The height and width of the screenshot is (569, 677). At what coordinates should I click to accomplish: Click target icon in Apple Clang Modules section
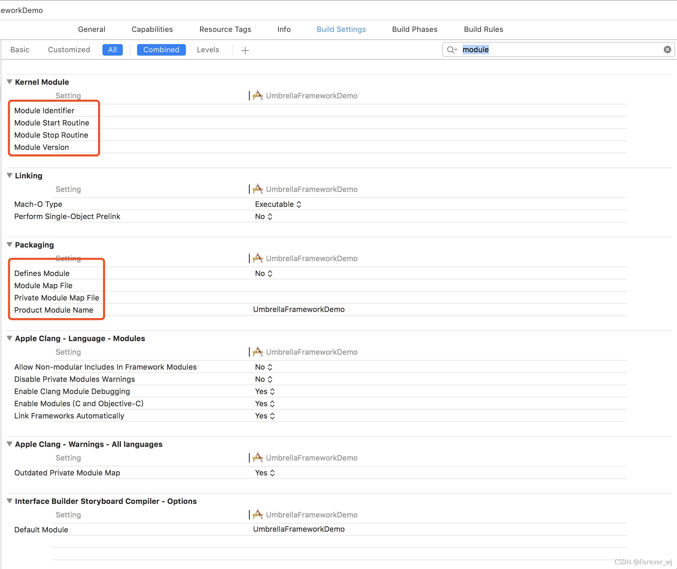[x=258, y=352]
